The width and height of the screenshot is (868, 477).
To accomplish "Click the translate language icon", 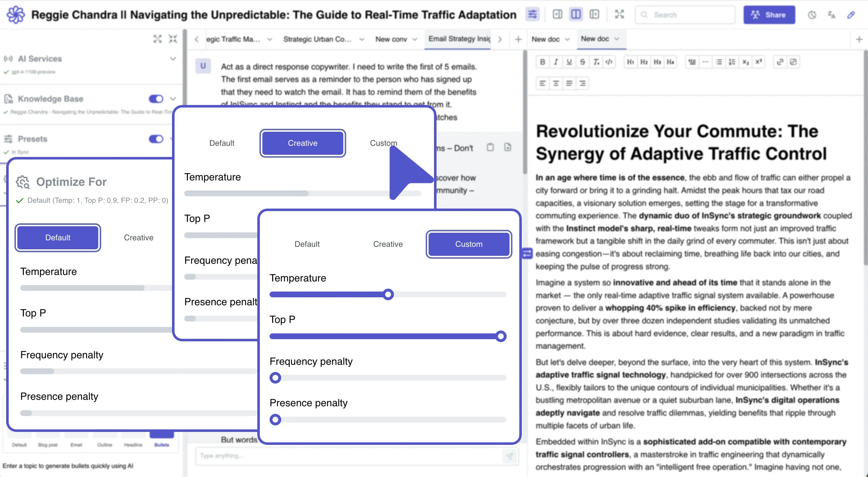I will point(831,15).
